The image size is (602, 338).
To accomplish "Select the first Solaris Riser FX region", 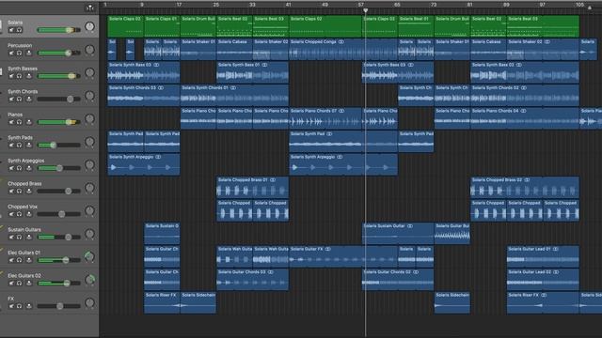I will click(162, 302).
